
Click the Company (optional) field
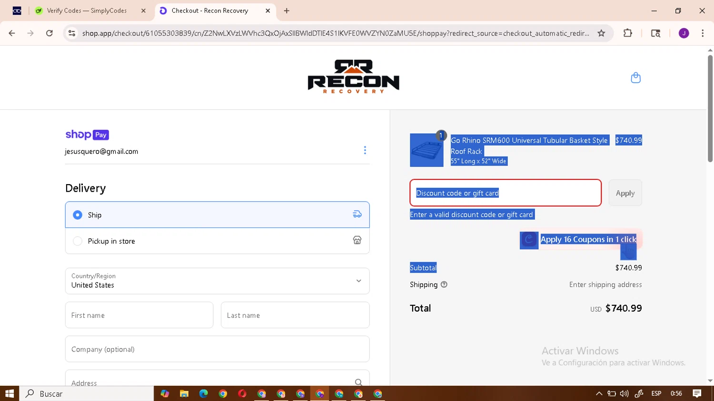(217, 349)
